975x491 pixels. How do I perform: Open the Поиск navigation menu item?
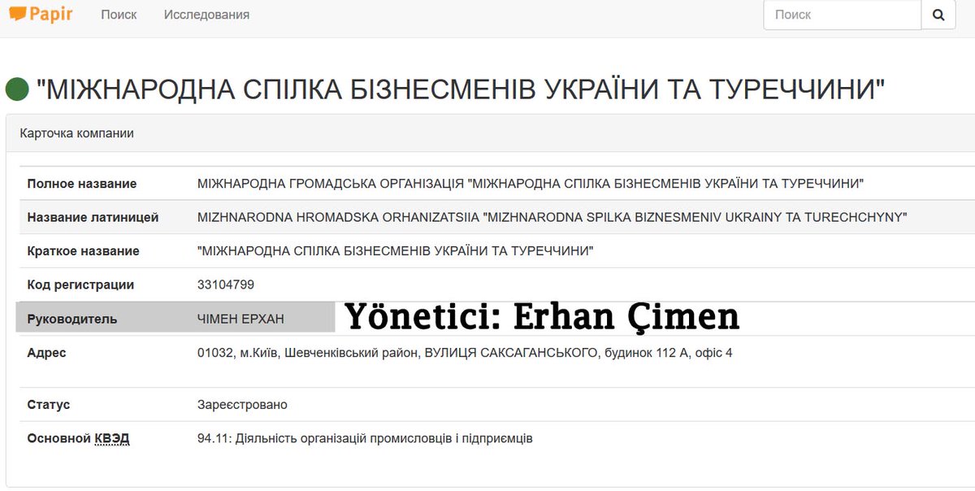click(x=119, y=15)
